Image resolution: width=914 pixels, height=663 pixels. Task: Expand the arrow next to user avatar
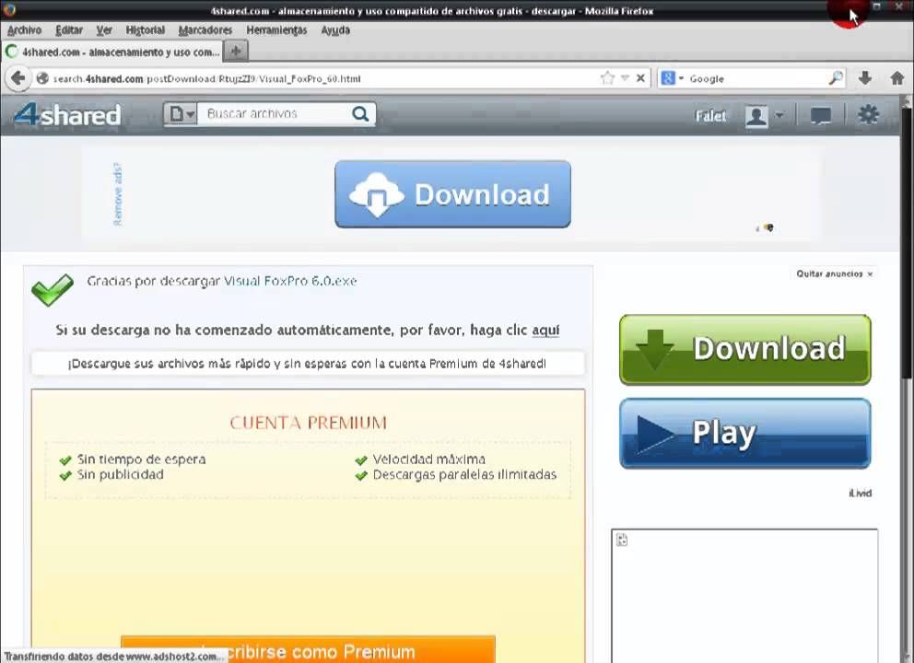point(779,115)
